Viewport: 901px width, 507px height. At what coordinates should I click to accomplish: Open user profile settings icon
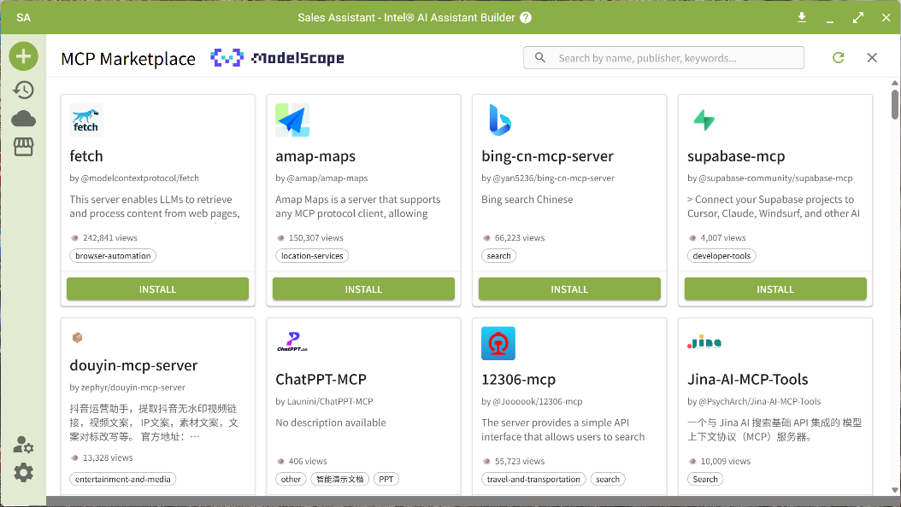click(x=23, y=444)
